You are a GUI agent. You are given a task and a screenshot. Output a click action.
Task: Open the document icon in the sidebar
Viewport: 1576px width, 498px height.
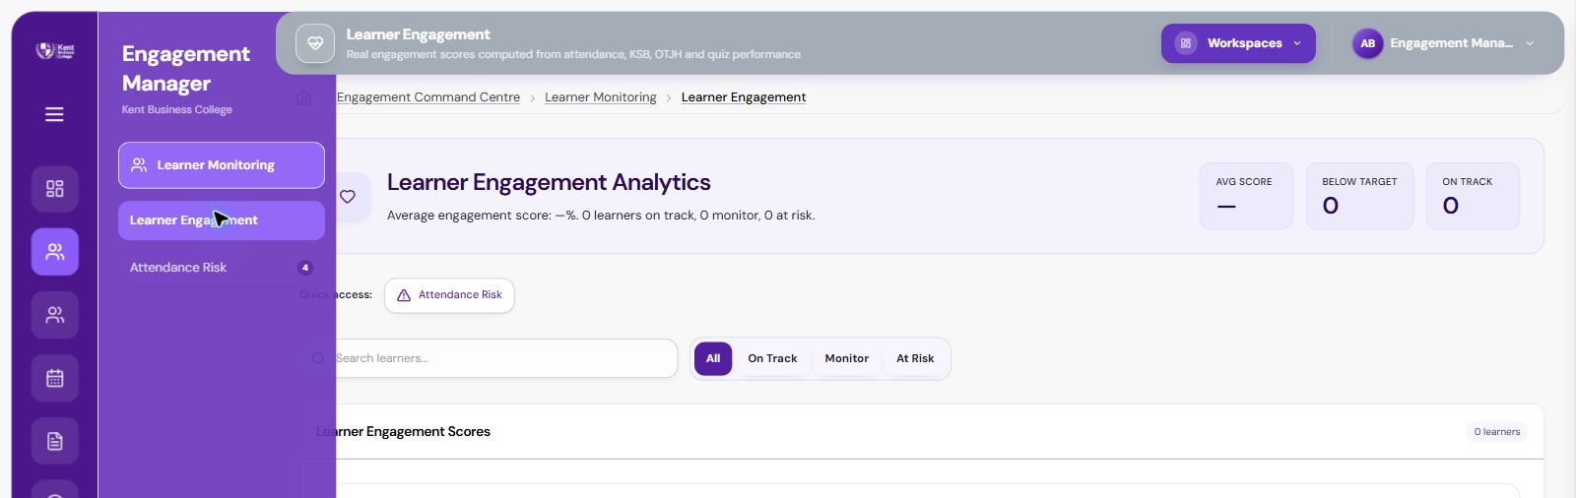click(x=55, y=441)
